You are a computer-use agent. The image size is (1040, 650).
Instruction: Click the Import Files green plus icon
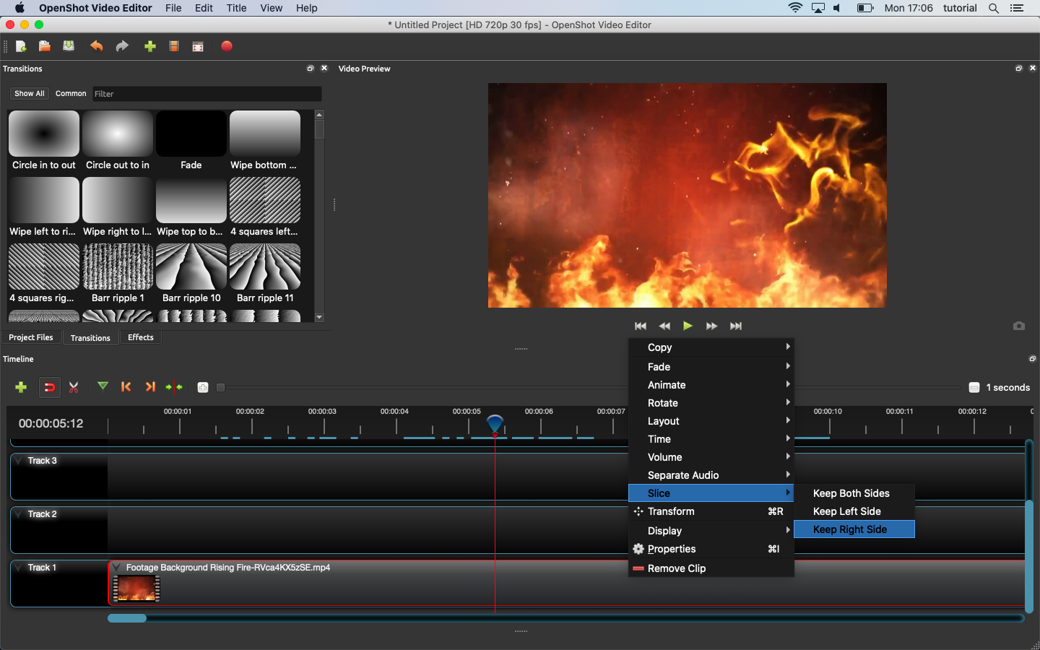pos(150,46)
